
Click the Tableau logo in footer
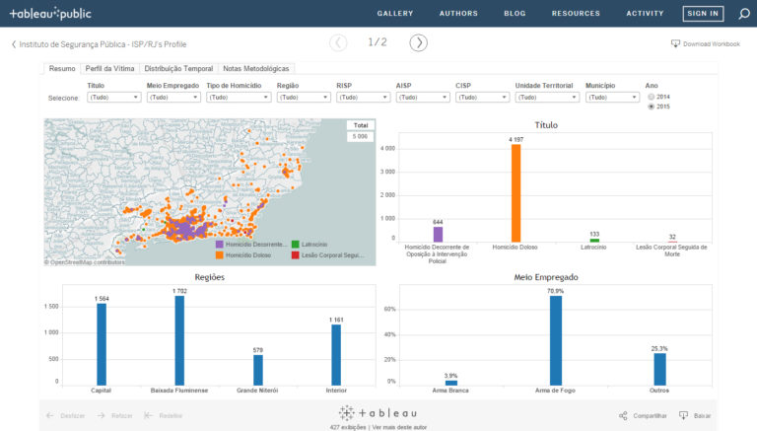378,413
